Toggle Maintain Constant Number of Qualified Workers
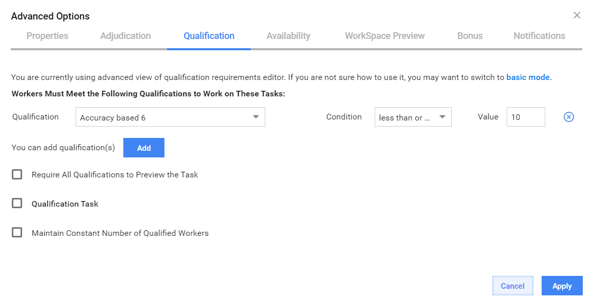 pos(17,232)
